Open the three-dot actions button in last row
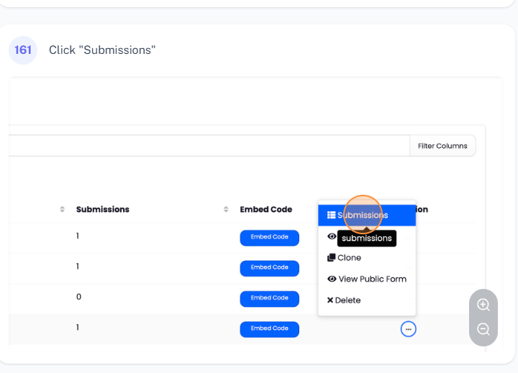 coord(408,328)
